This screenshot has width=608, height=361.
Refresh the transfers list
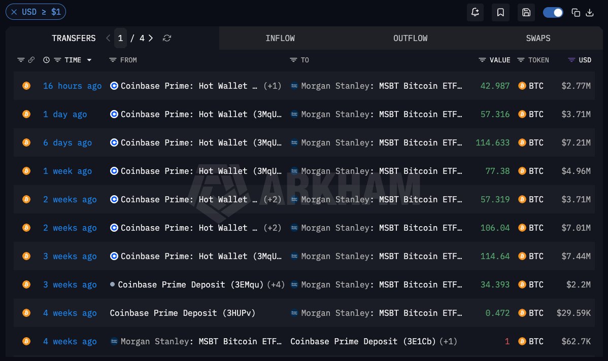pos(167,38)
